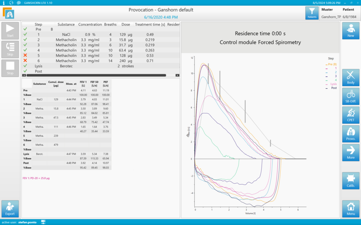Click the green check for Pre step
361x225 pixels.
(25, 29)
